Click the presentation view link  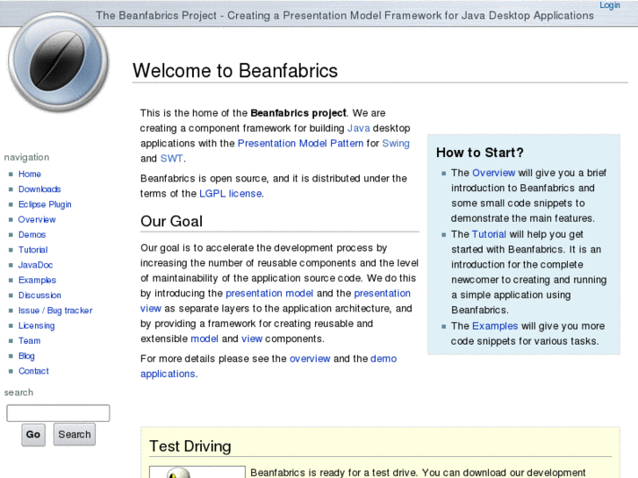382,293
